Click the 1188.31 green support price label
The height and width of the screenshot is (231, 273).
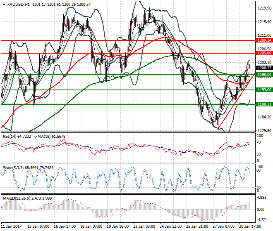[264, 104]
